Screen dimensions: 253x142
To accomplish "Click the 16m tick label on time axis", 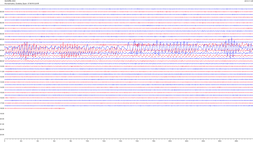I will point(137,141).
